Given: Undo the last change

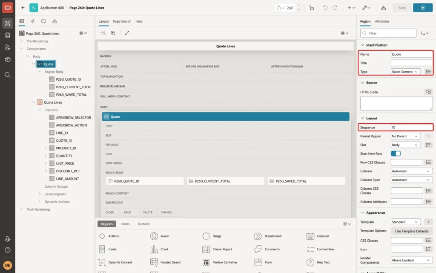Looking at the screenshot, I should [x=325, y=8].
